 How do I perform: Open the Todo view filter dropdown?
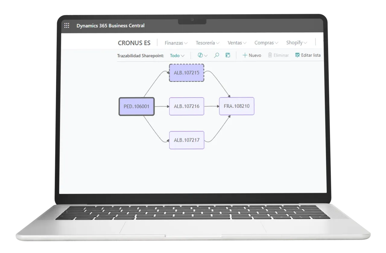177,55
